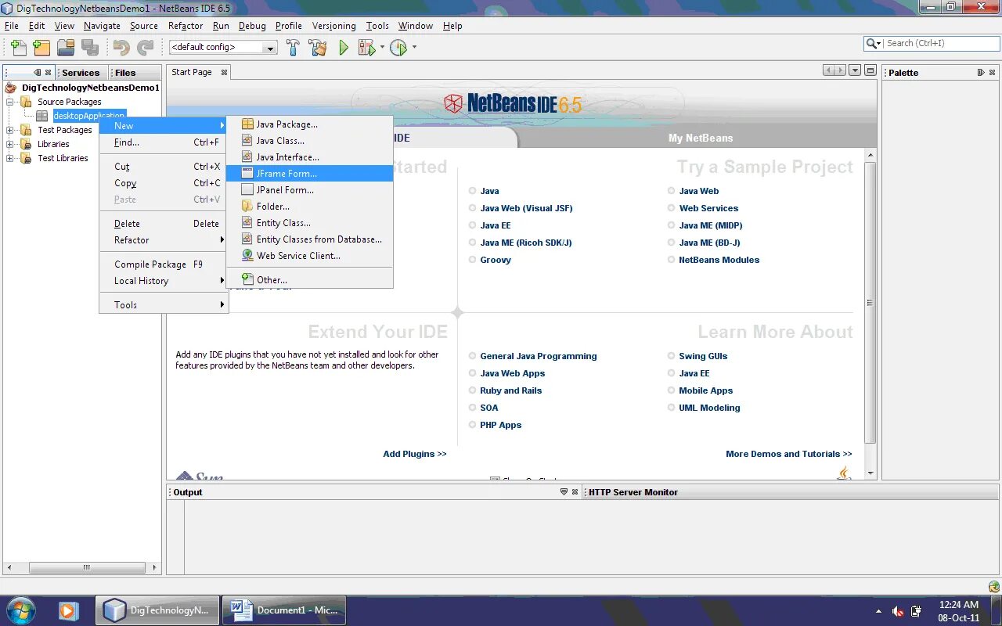Open the NetBeans Modules sample link
The height and width of the screenshot is (626, 1002).
(x=719, y=260)
